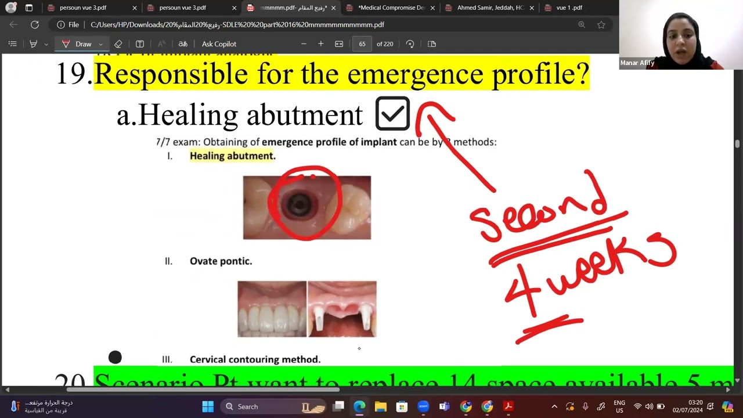Click 'Ovate pontic.' text
Image resolution: width=743 pixels, height=418 pixels.
(221, 261)
